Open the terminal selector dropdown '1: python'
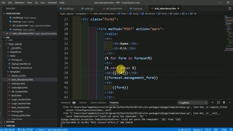The image size is (233, 131). pos(193,103)
